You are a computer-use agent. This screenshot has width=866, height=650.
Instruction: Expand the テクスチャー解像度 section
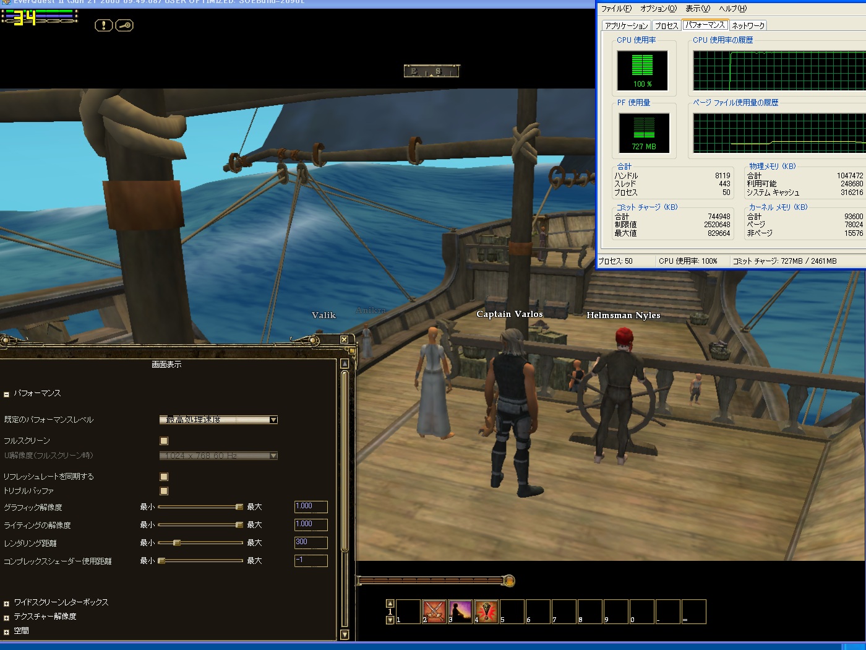pyautogui.click(x=6, y=617)
